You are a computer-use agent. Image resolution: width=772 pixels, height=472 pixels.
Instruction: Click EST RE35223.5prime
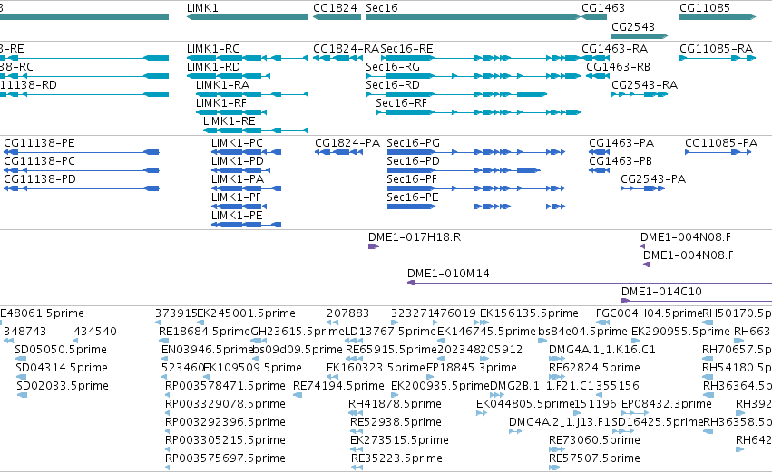pyautogui.click(x=357, y=468)
